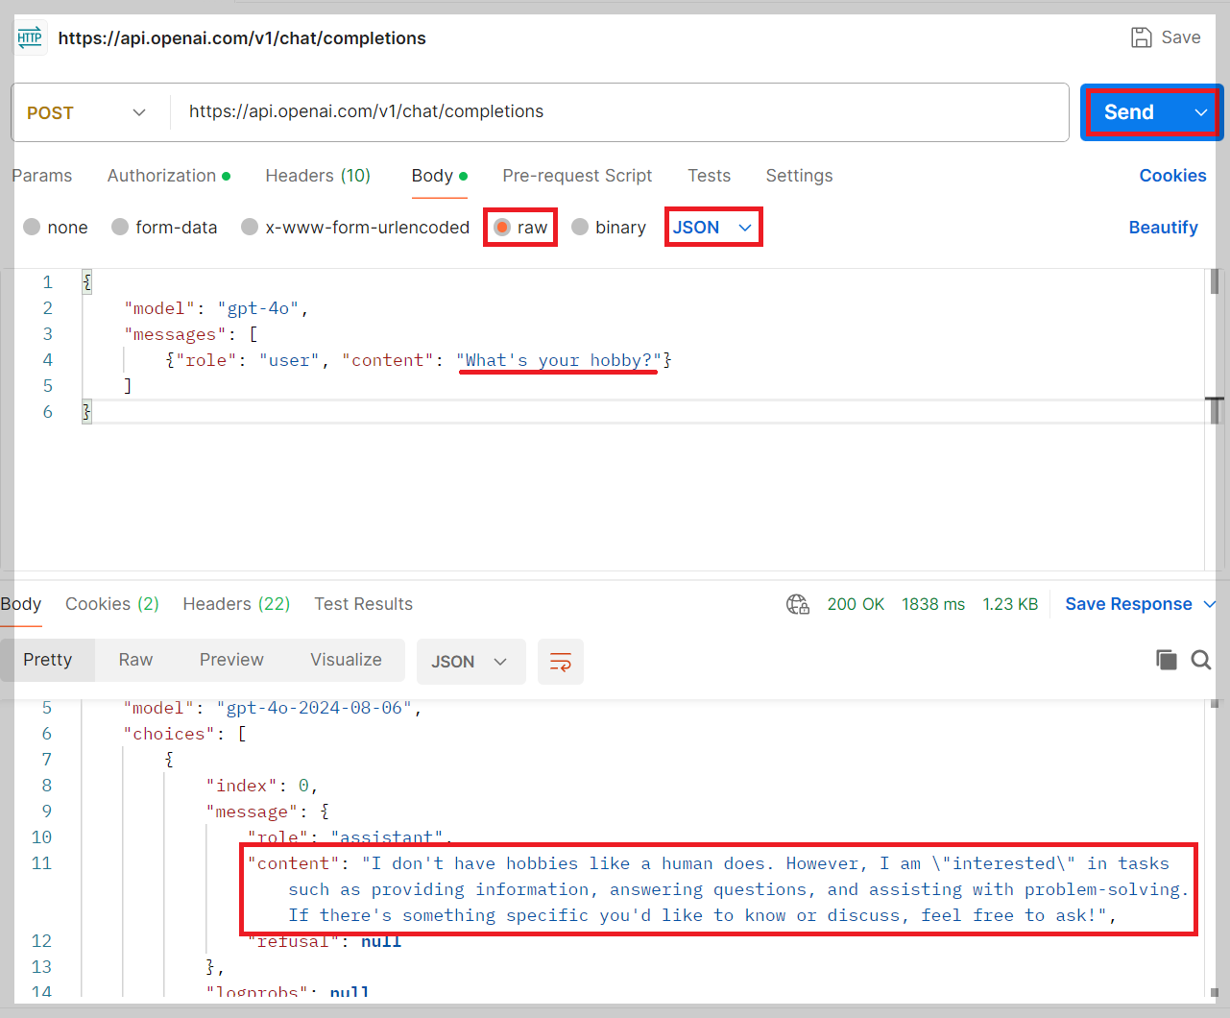
Task: Open the response Headers (22) tab
Action: (236, 604)
